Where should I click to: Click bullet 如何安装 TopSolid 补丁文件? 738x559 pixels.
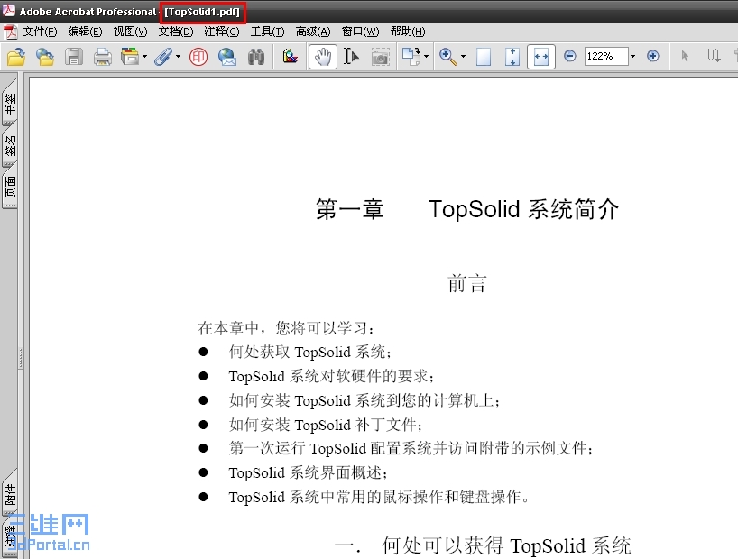point(326,425)
